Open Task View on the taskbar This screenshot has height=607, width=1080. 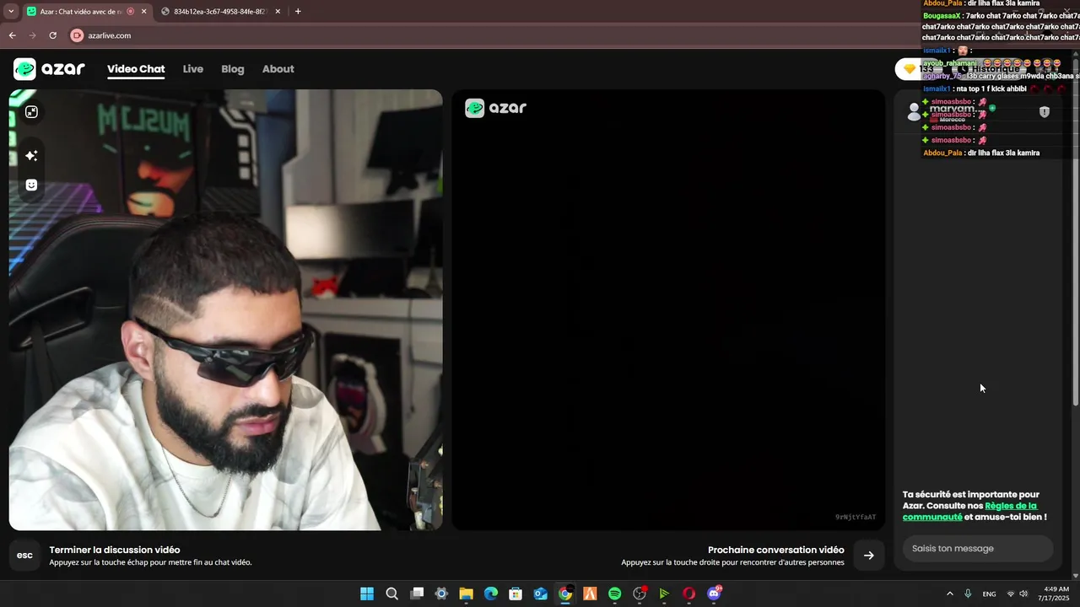[x=417, y=594]
